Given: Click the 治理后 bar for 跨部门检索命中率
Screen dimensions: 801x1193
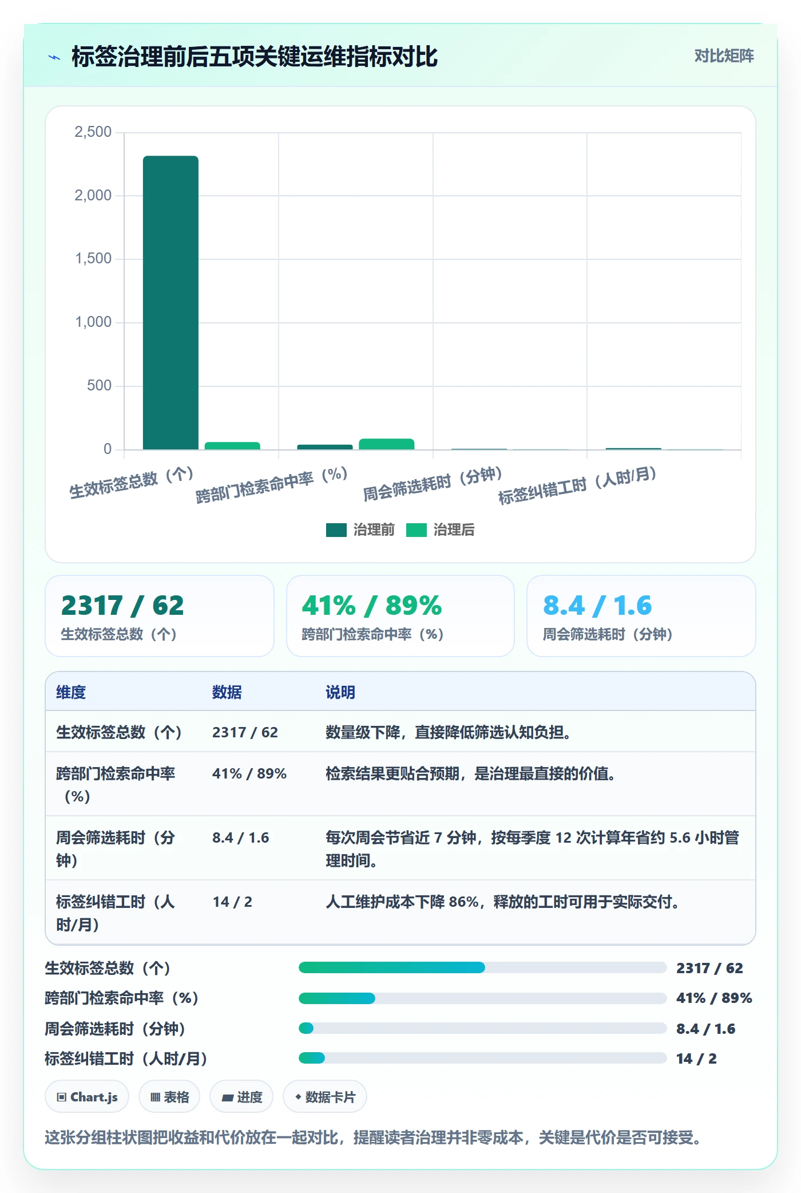Looking at the screenshot, I should (386, 444).
